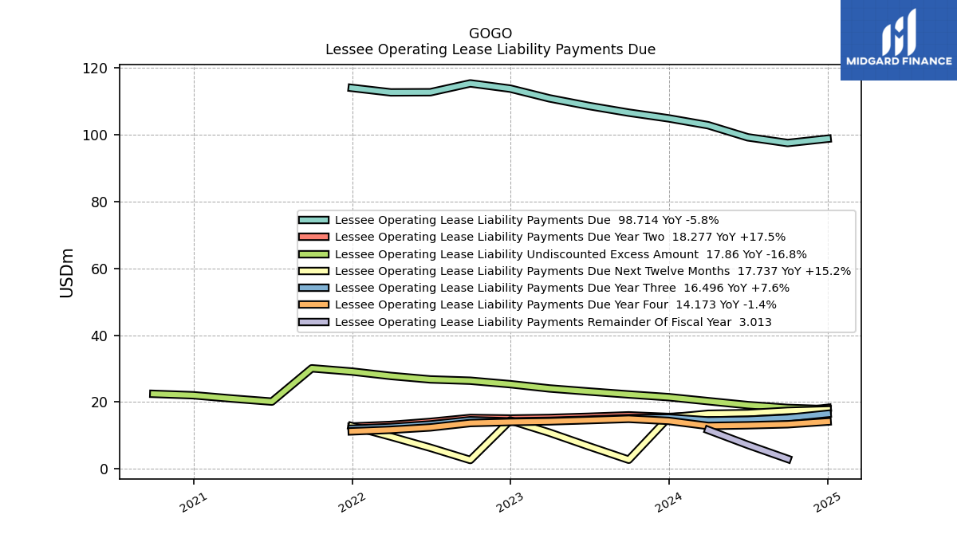Click the red swatch for Due Year Two

point(313,237)
